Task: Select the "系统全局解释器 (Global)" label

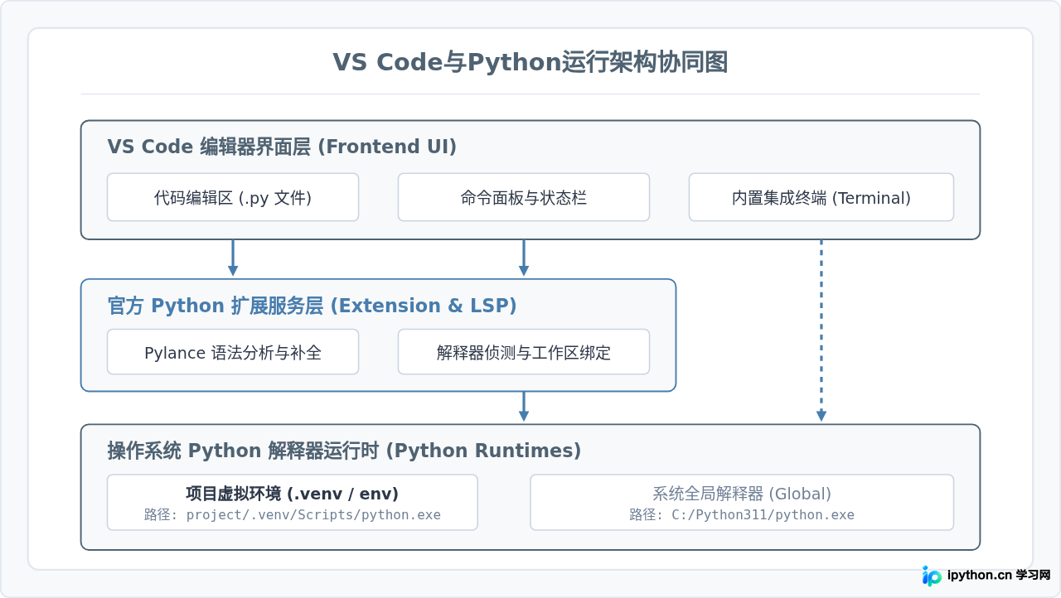Action: 742,494
